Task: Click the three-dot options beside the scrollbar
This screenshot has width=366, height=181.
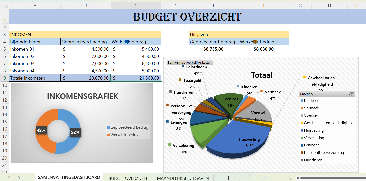Action: coord(290,178)
